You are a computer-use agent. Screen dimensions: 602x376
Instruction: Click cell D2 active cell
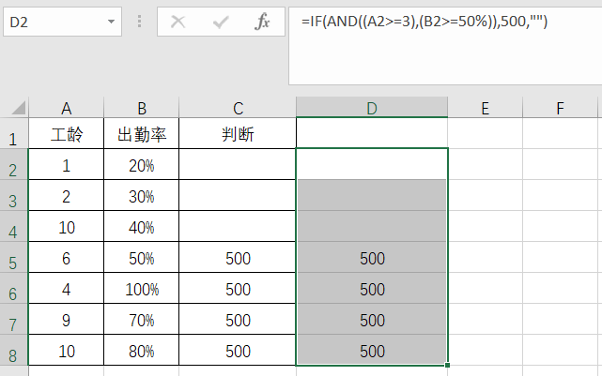click(x=372, y=164)
